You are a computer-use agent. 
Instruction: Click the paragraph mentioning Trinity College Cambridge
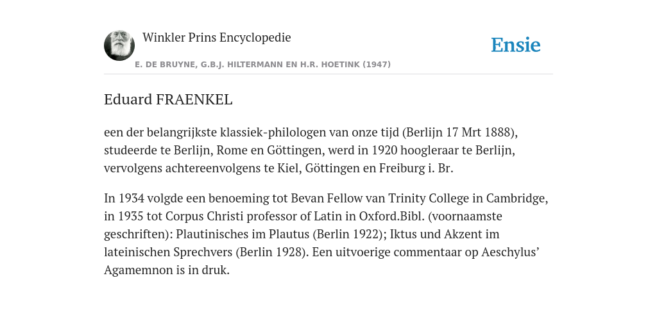click(x=326, y=234)
